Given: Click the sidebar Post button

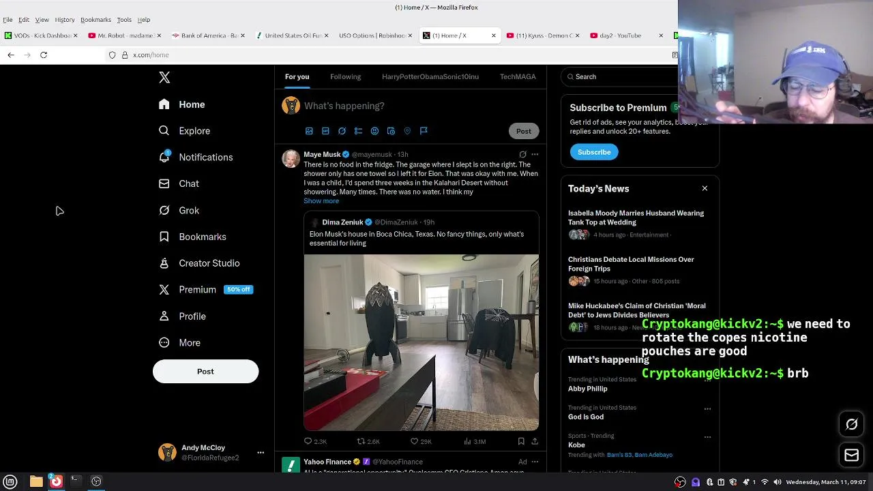Looking at the screenshot, I should [x=205, y=372].
